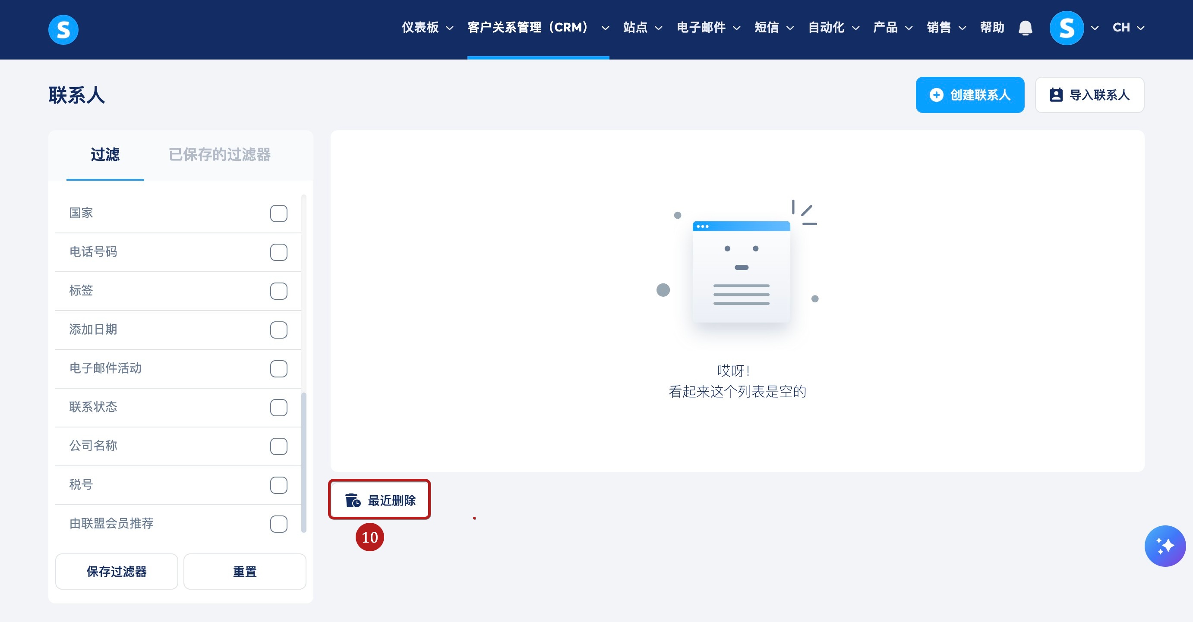Check the 公司名称 filter checkbox
The height and width of the screenshot is (622, 1193).
[278, 446]
